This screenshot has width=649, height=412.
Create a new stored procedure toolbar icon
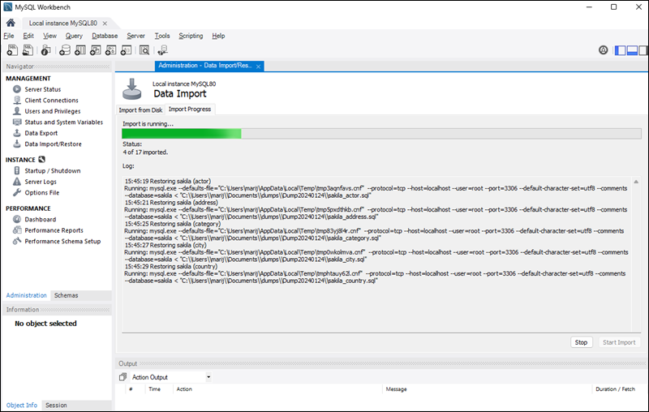(x=110, y=50)
